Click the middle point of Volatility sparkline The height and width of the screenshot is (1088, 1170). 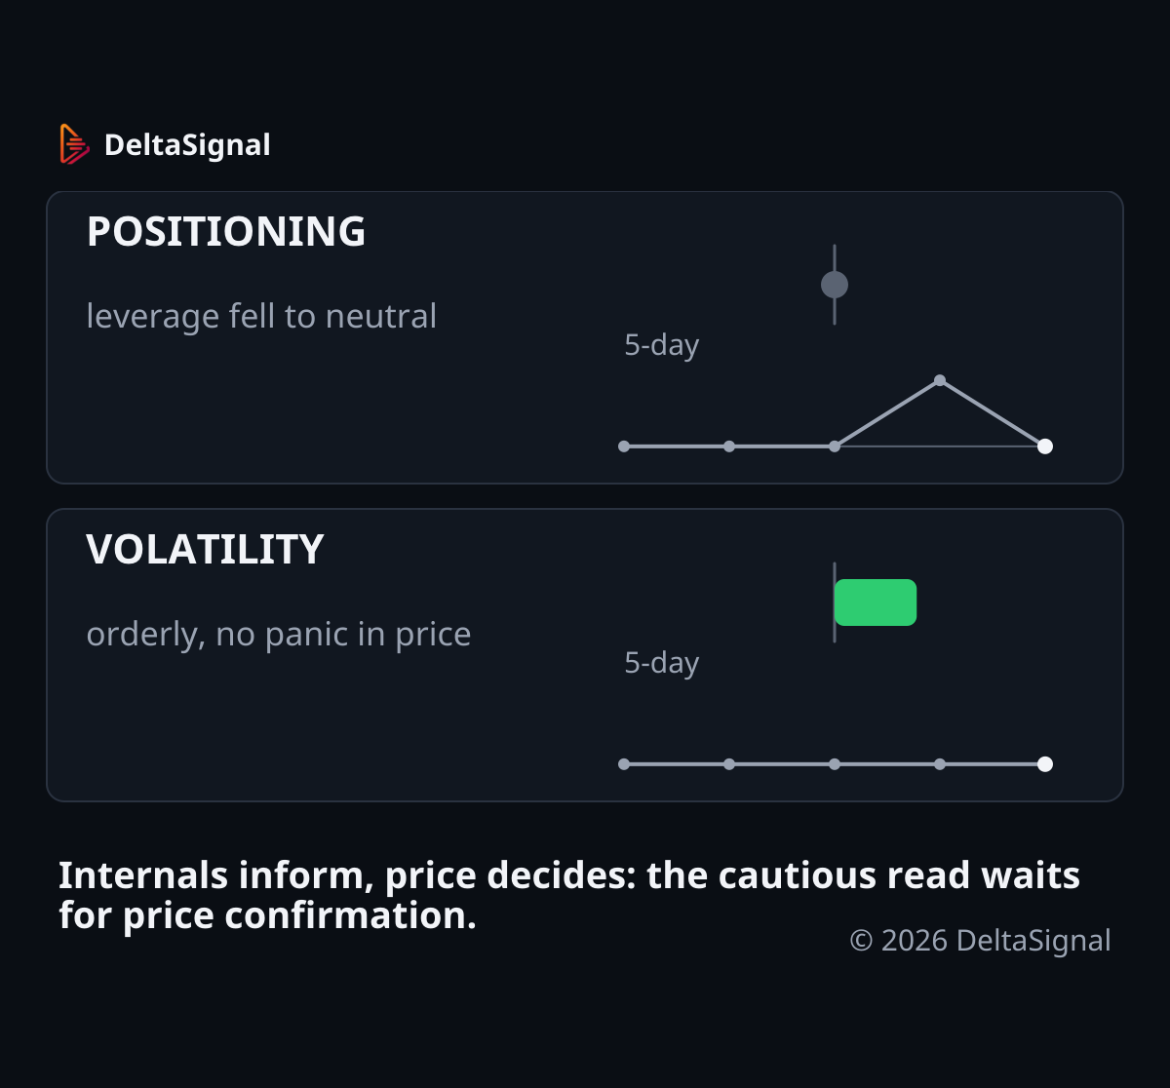[835, 764]
